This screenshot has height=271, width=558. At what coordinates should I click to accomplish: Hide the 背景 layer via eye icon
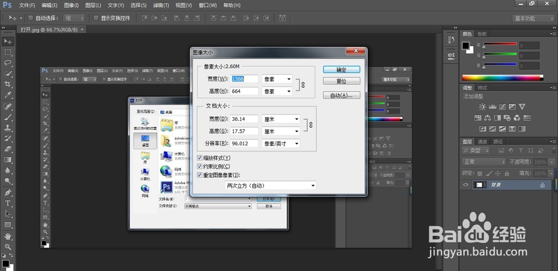465,185
